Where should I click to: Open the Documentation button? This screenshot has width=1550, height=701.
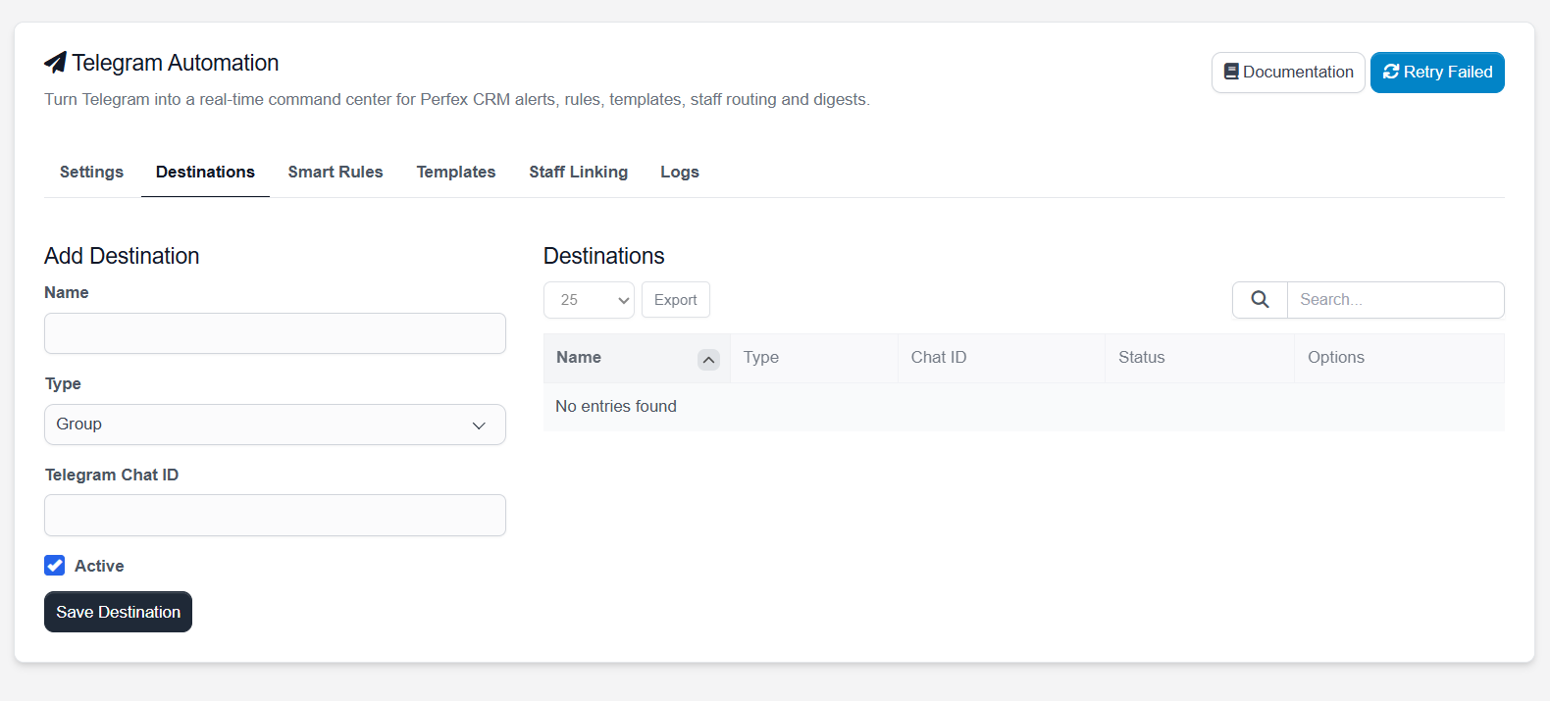(1288, 73)
